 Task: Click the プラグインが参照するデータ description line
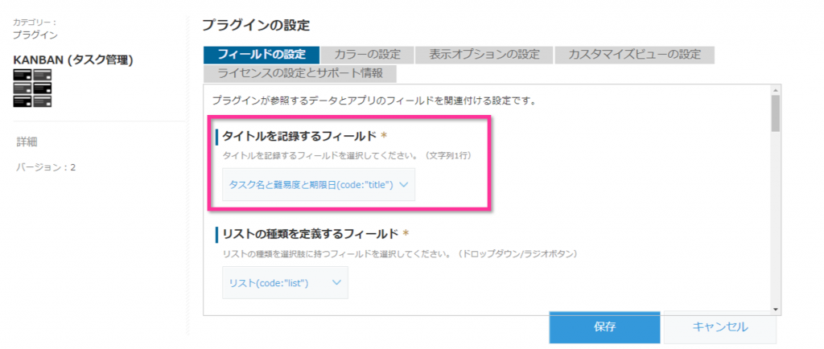tap(373, 101)
